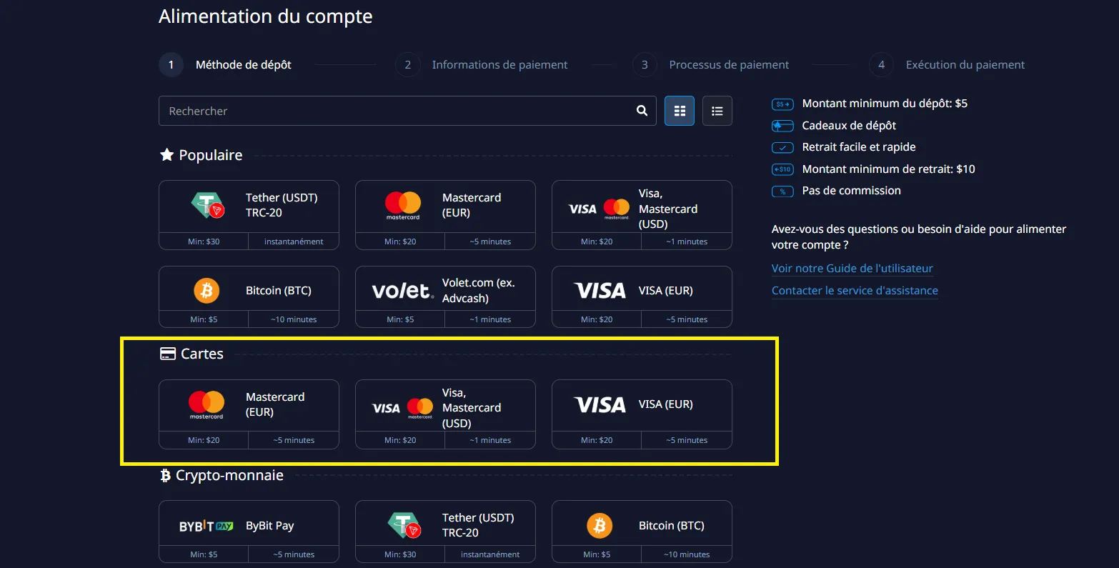Click the Cartes credit card icon
The image size is (1119, 568).
point(167,354)
